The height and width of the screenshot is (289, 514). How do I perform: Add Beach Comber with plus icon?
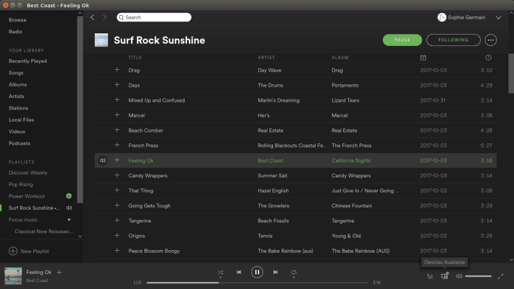(x=117, y=130)
